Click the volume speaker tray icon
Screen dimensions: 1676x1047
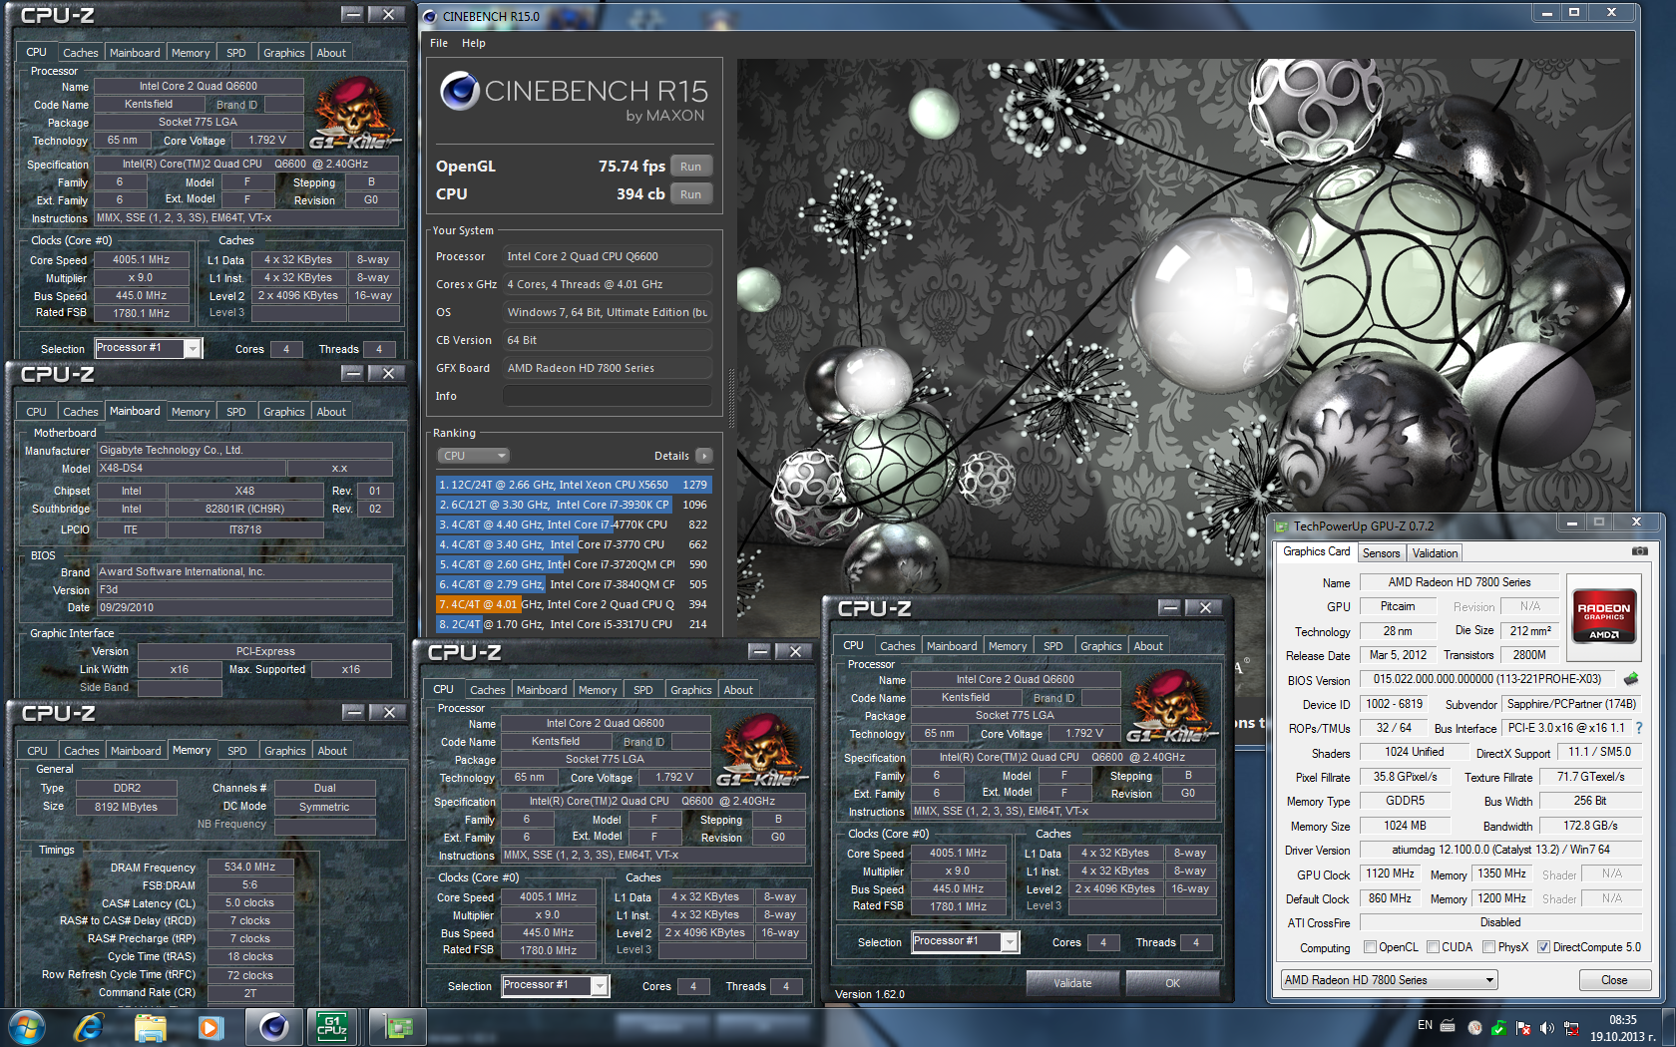point(1547,1028)
